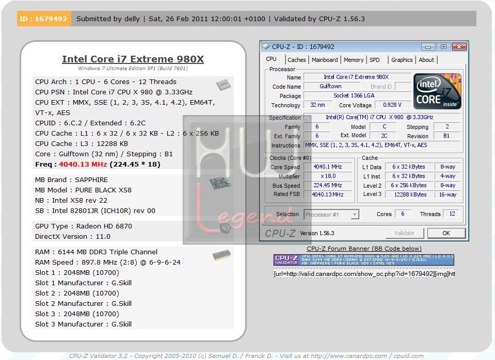Screen dimensions: 495x360
Task: Select the CPU tab
Action: coord(271,59)
